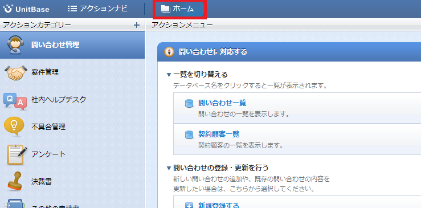This screenshot has height=208, width=421.
Task: Open the ホーム tab
Action: [179, 9]
